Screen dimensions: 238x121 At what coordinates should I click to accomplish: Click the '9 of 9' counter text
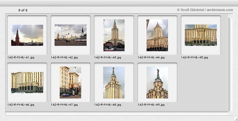pos(23,10)
